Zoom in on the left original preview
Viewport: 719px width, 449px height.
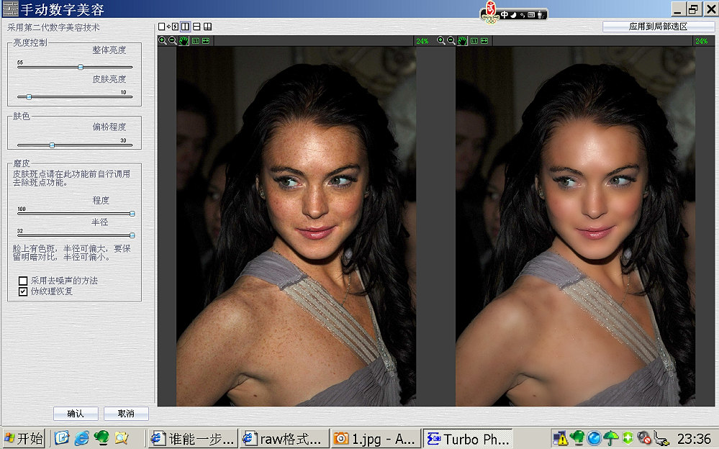[163, 41]
